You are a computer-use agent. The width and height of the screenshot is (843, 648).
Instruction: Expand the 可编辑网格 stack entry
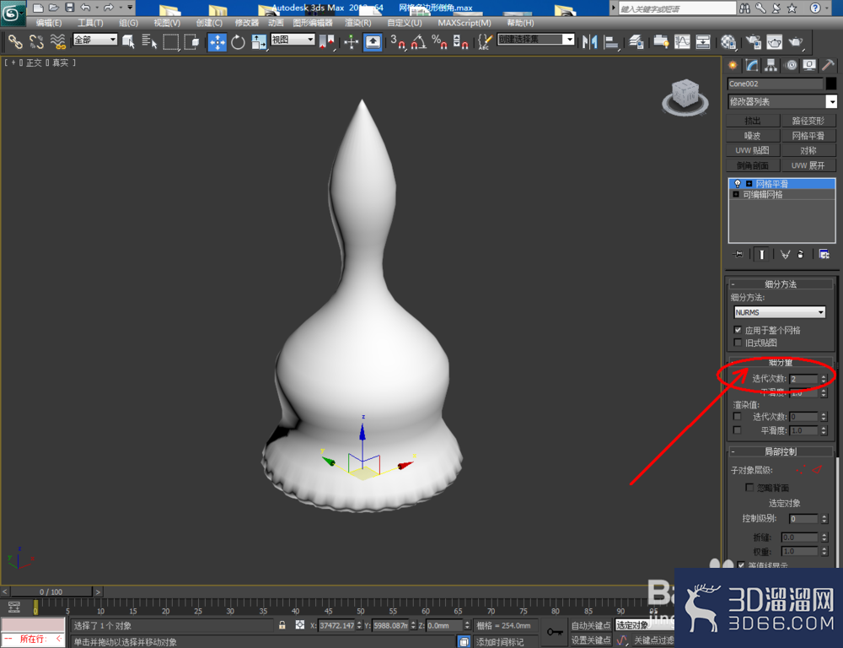click(736, 195)
